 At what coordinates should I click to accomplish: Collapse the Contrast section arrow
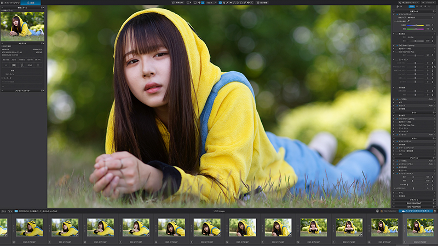[394, 60]
